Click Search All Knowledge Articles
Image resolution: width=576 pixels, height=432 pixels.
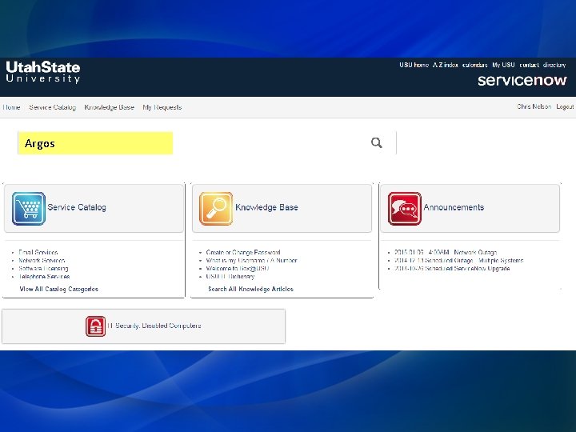251,289
